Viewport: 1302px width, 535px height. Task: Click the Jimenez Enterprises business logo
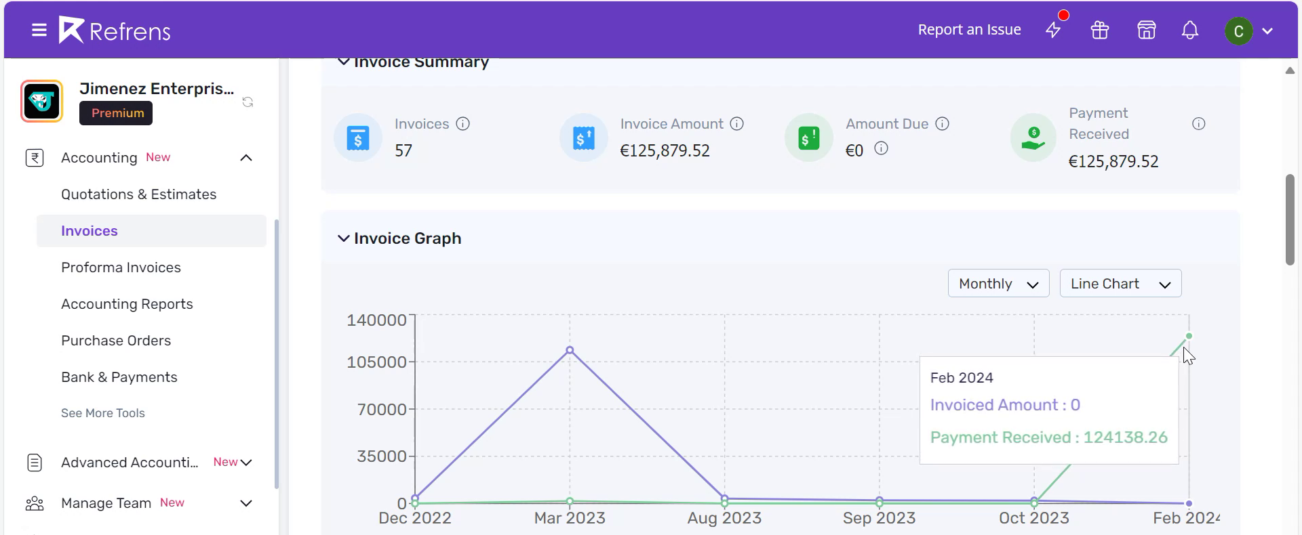[x=42, y=102]
